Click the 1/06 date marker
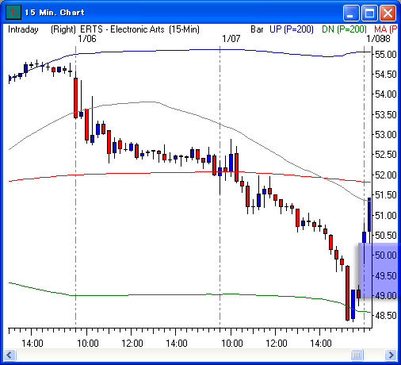The height and width of the screenshot is (365, 401). (x=87, y=39)
